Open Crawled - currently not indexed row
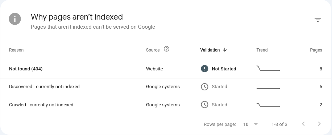 coord(166,105)
